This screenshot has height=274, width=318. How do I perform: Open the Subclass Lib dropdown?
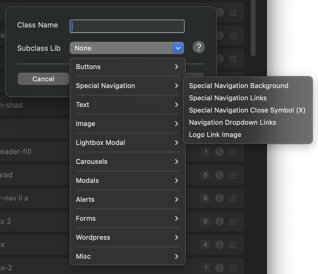127,48
